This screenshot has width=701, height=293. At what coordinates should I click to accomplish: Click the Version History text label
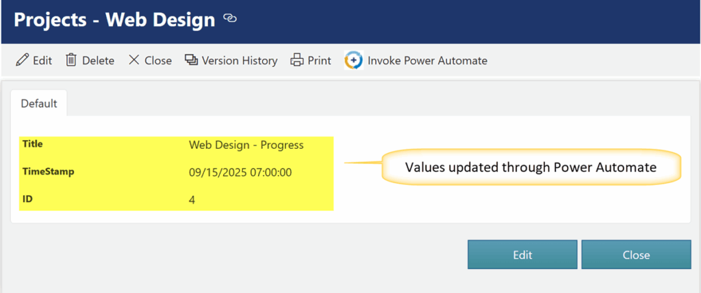240,61
